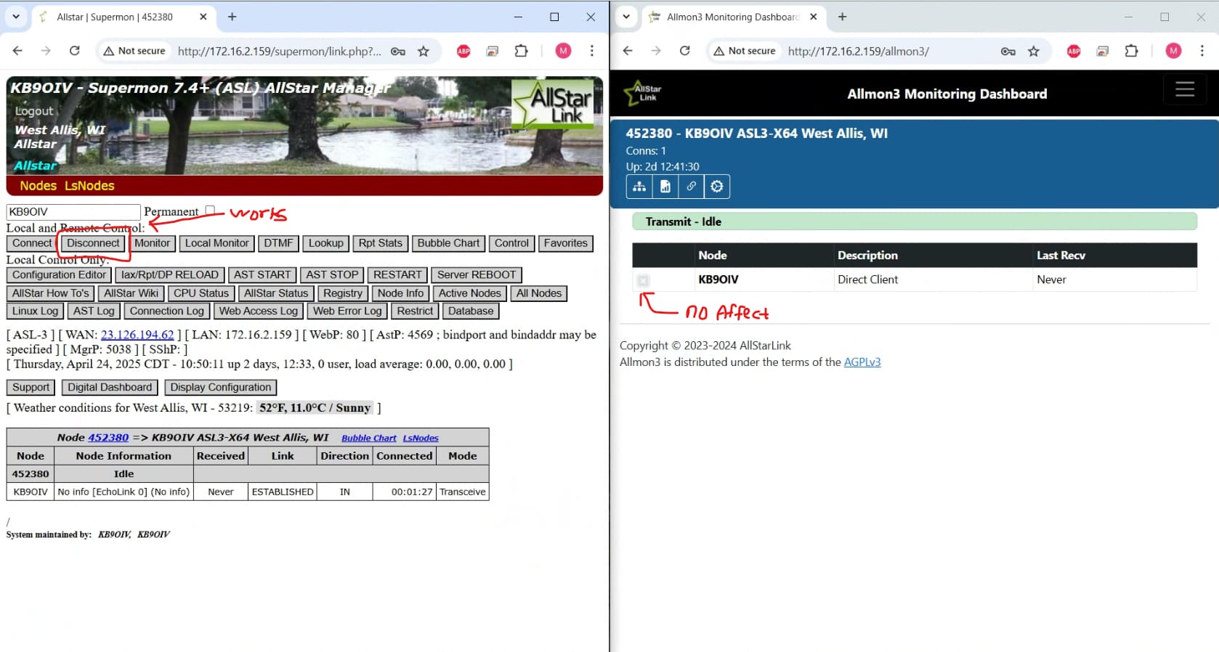Select the Allstar Supermon 452380 browser tab
This screenshot has height=652, width=1219.
tap(123, 17)
